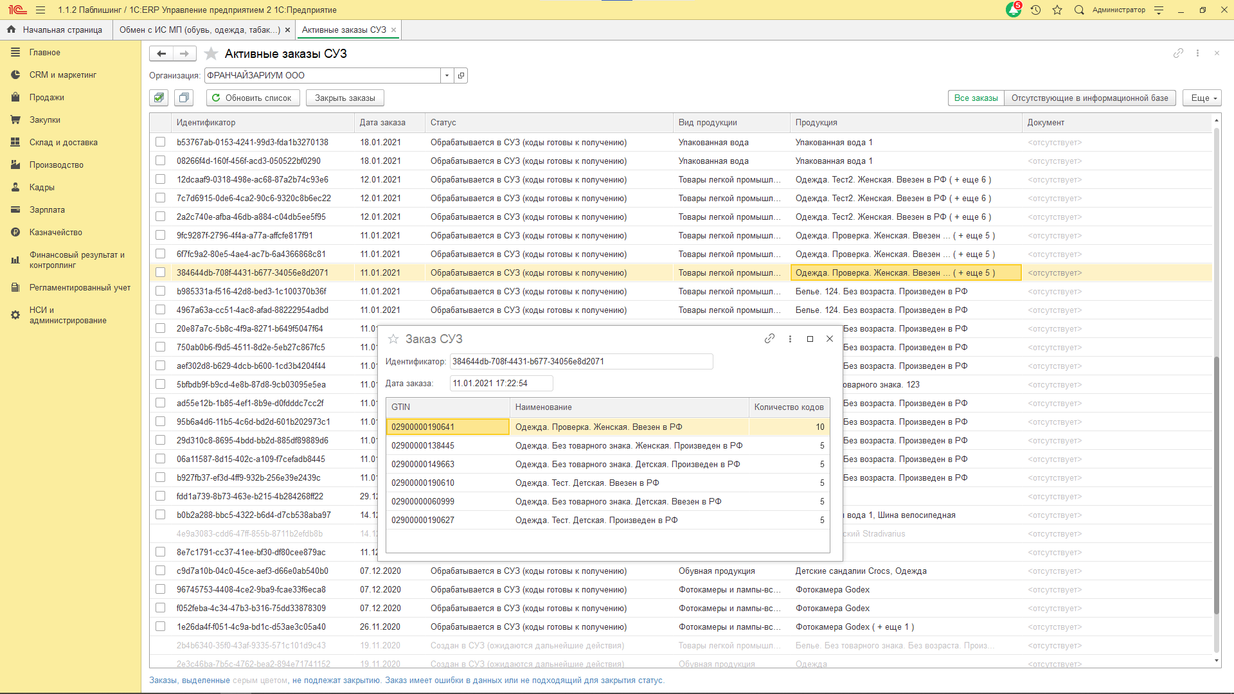Click the favorites star in title bar
This screenshot has width=1234, height=694.
click(1057, 10)
